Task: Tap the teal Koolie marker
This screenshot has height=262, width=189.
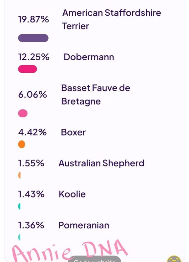Action: coord(19,206)
